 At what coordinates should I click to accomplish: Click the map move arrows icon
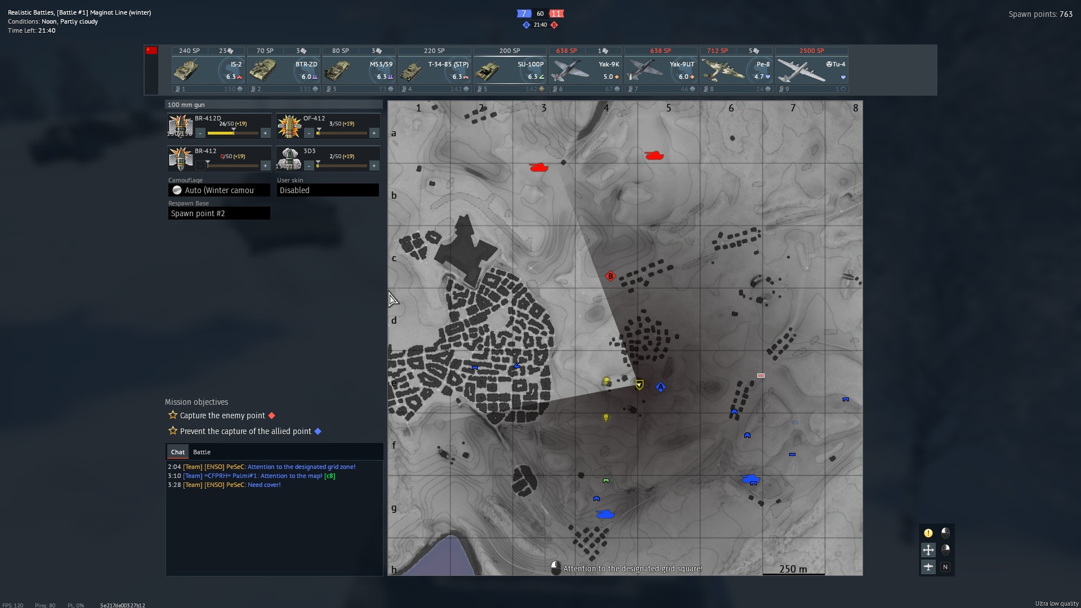coord(928,549)
